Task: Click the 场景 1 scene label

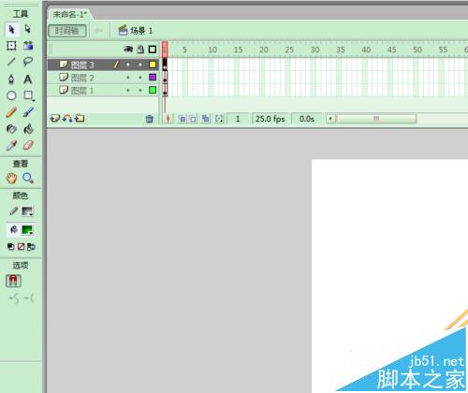Action: tap(136, 31)
